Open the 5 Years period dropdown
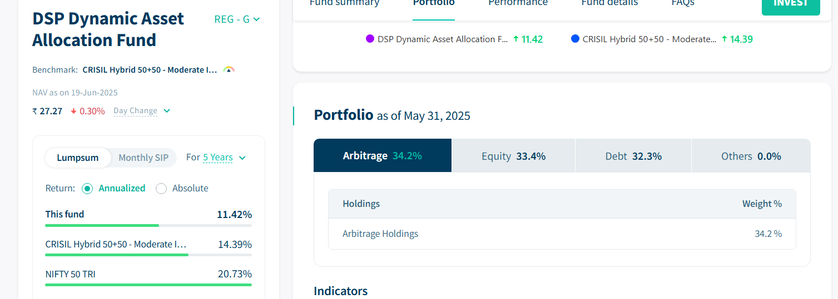This screenshot has height=299, width=838. (224, 158)
